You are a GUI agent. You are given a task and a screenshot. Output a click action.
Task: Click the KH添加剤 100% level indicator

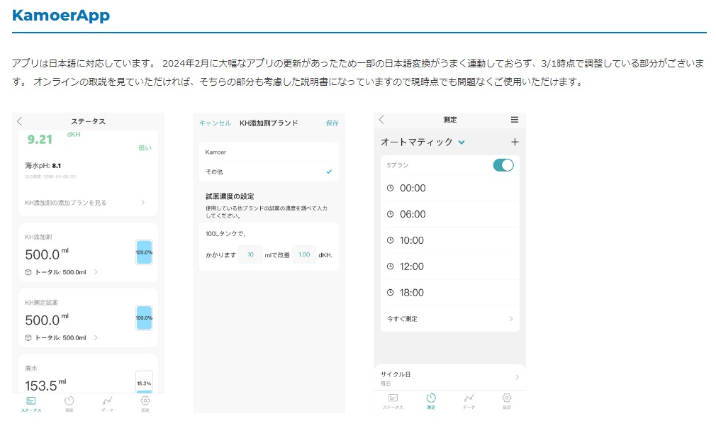[x=144, y=252]
